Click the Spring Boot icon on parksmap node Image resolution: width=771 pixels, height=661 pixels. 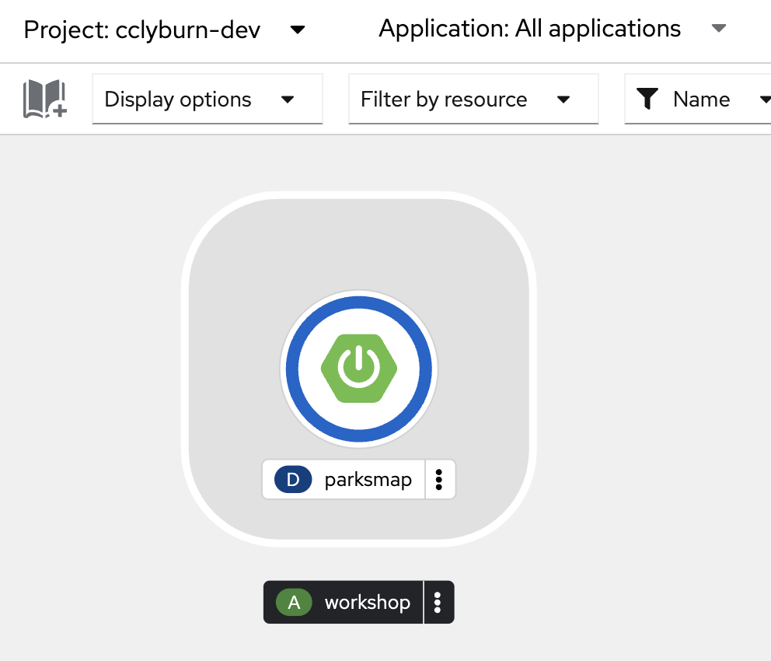(359, 368)
